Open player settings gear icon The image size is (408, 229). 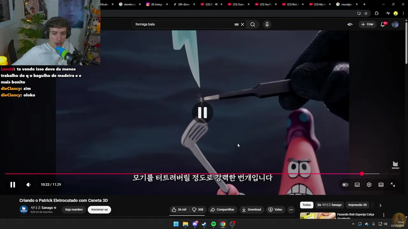click(369, 185)
